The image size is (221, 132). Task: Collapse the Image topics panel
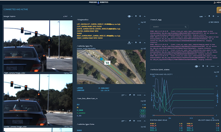pos(72,16)
